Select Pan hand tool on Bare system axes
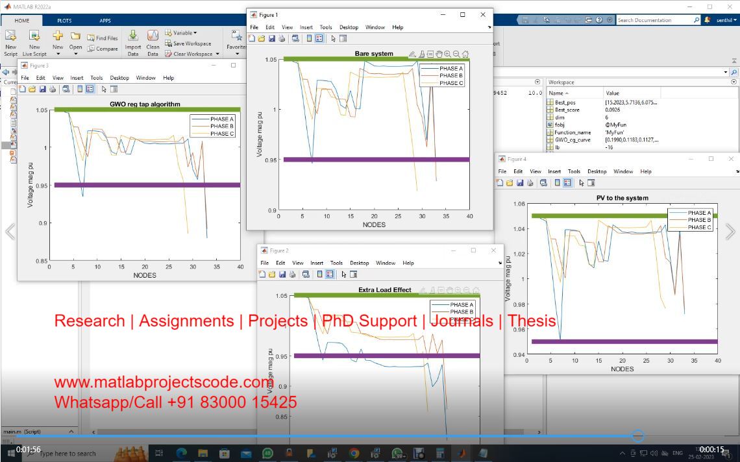 point(439,55)
